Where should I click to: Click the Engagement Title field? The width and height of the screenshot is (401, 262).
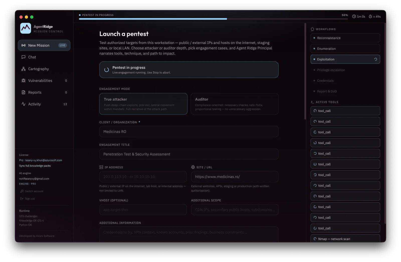pyautogui.click(x=189, y=154)
